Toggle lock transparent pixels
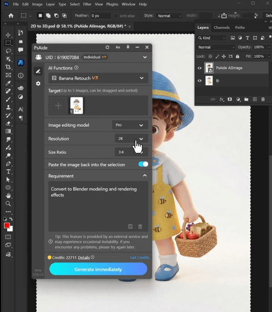272x312 pixels. tap(210, 57)
